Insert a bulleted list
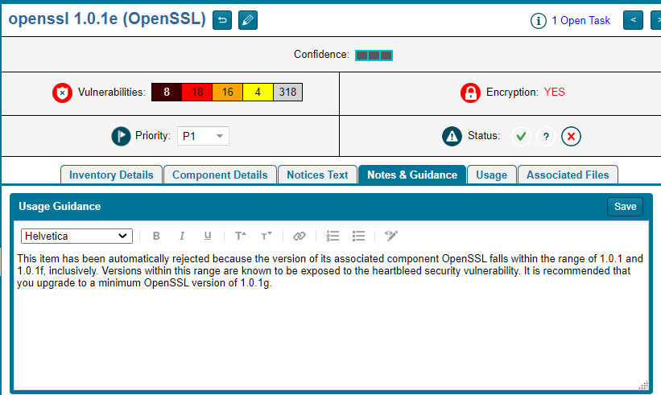This screenshot has width=661, height=395. tap(358, 236)
